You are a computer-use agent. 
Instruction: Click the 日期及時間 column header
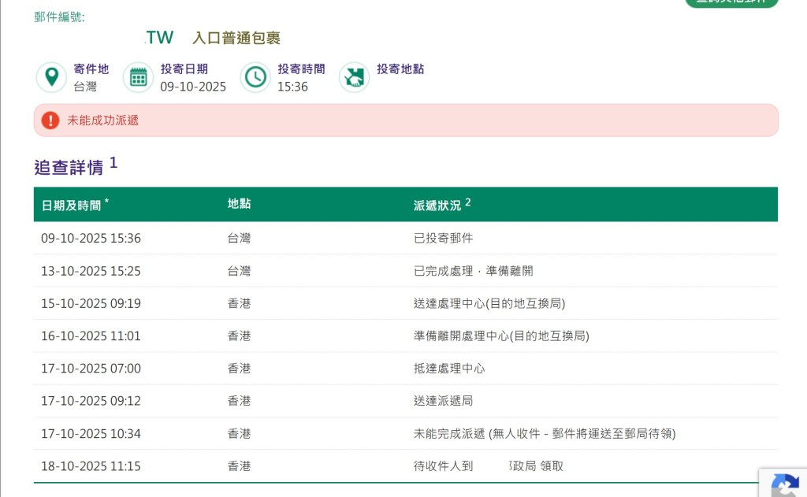pos(71,205)
